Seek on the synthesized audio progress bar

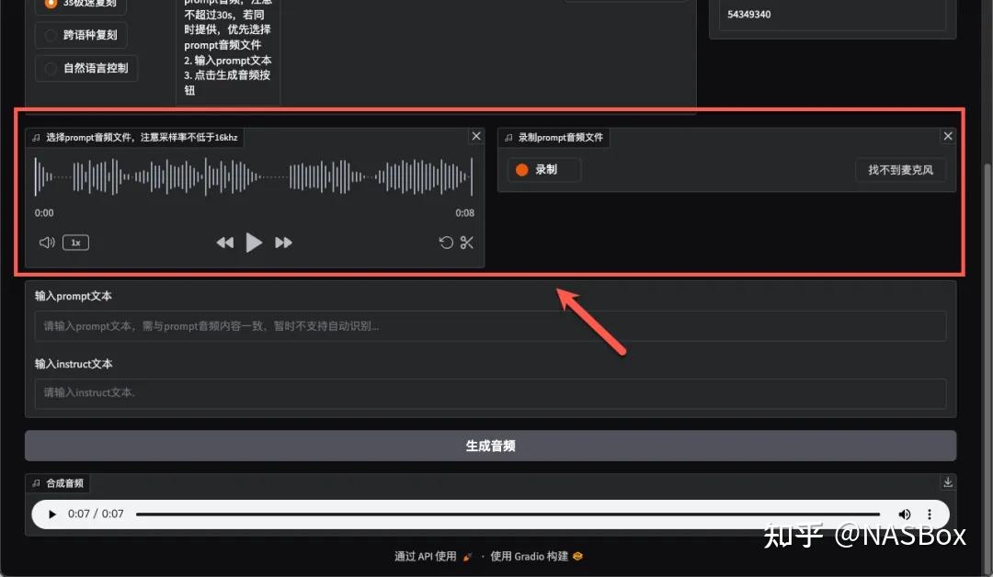pyautogui.click(x=506, y=515)
